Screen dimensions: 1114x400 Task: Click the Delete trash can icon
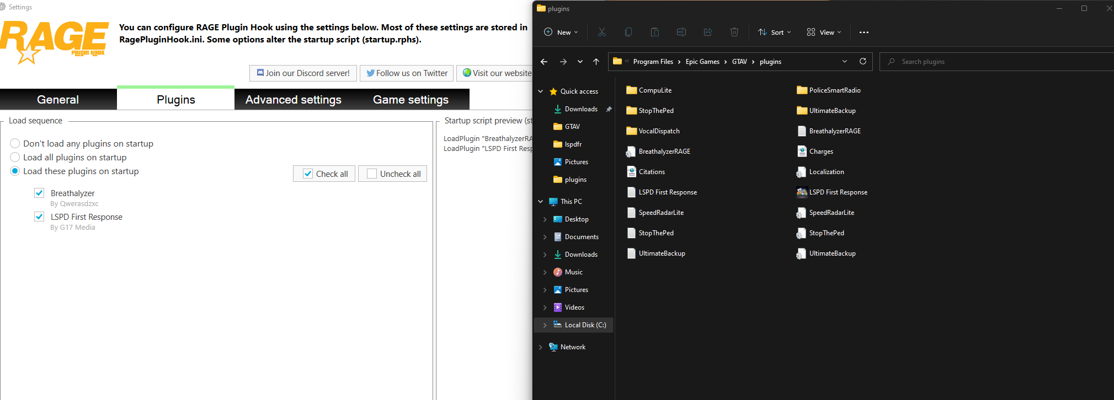click(x=734, y=33)
